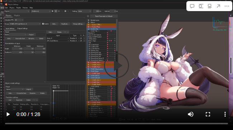
Task: Open the Physics menu
Action: pyautogui.click(x=12, y=8)
